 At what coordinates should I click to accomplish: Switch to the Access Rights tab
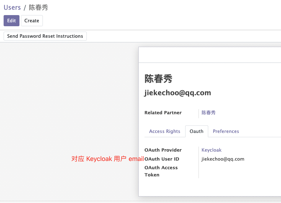(165, 131)
